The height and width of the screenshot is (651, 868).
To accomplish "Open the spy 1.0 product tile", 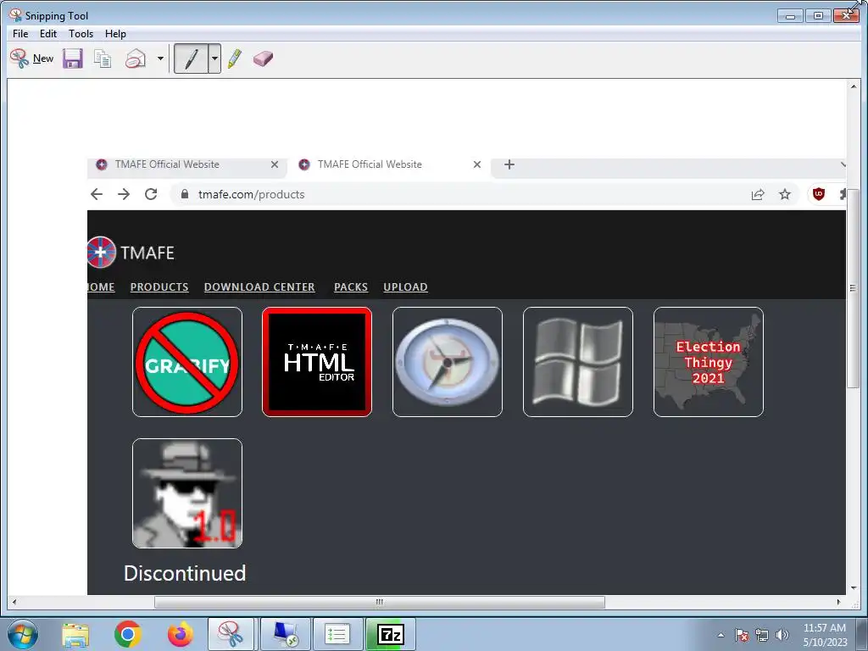I will (x=187, y=493).
